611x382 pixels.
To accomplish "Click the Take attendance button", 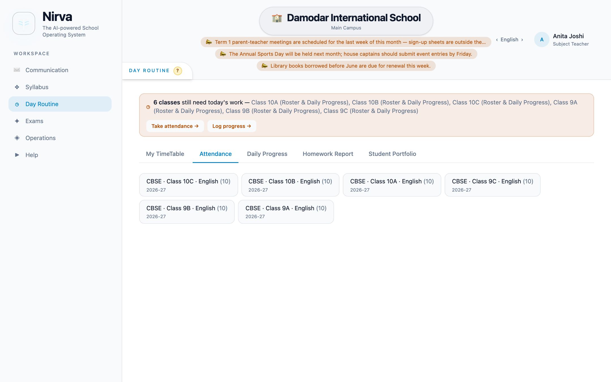I will pos(175,126).
